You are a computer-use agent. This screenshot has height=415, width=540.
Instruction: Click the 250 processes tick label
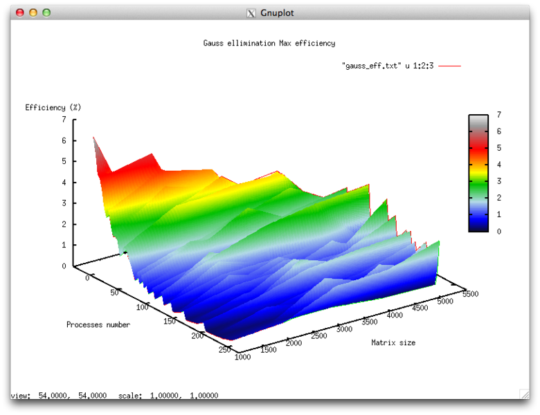[224, 349]
